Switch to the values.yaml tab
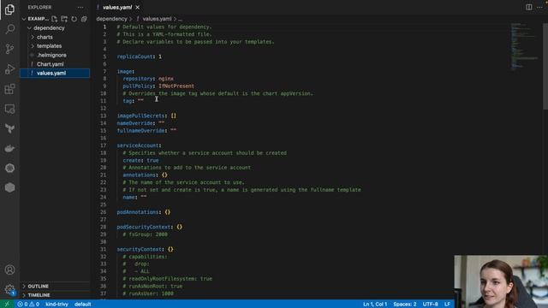The width and height of the screenshot is (548, 308). (117, 8)
